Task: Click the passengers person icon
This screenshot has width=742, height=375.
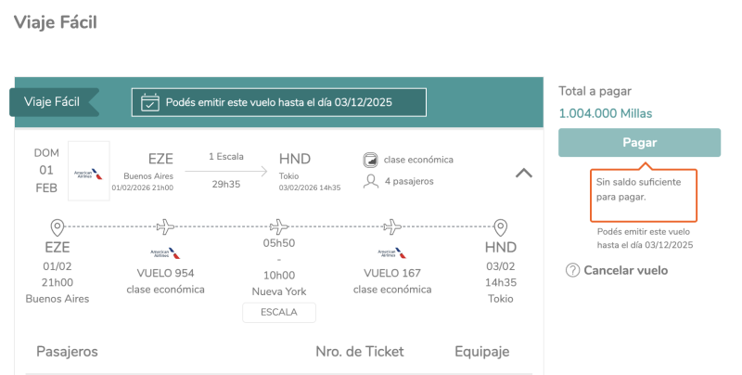Action: (370, 181)
